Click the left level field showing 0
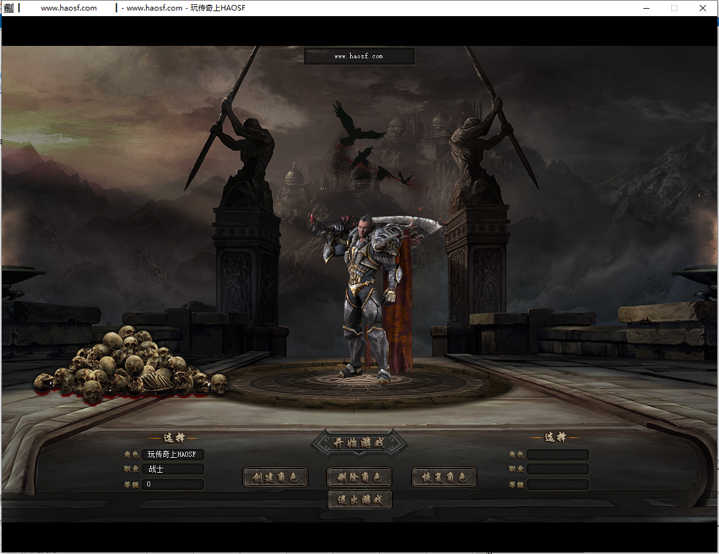The width and height of the screenshot is (719, 554). (x=173, y=485)
